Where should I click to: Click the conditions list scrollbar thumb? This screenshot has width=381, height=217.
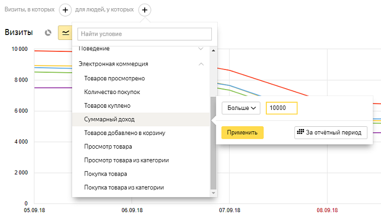click(213, 143)
